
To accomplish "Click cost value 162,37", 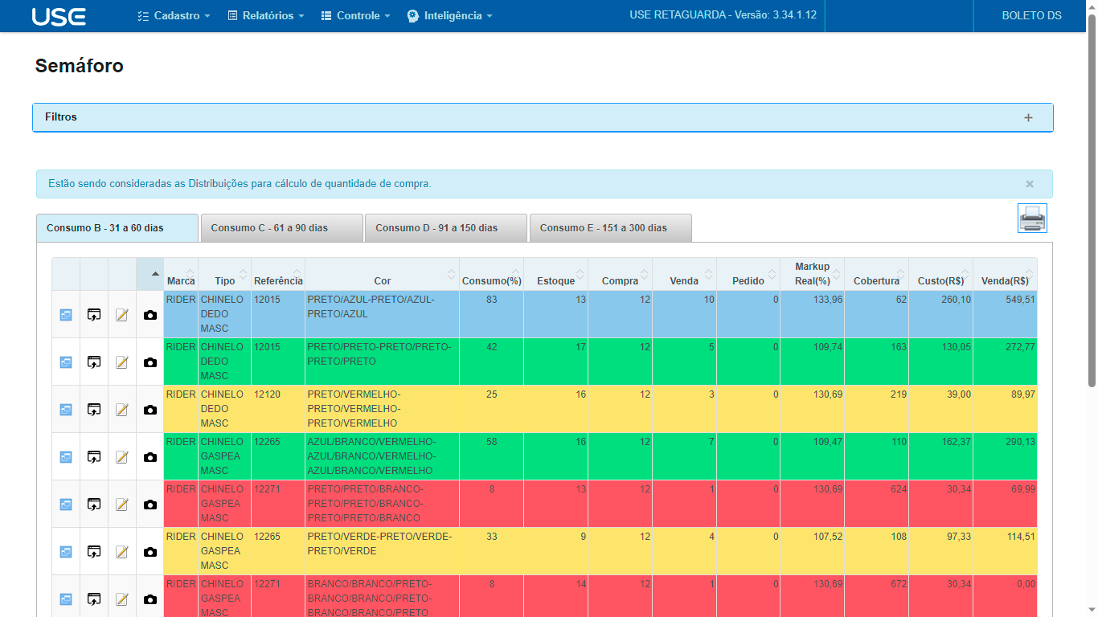I will coord(955,442).
